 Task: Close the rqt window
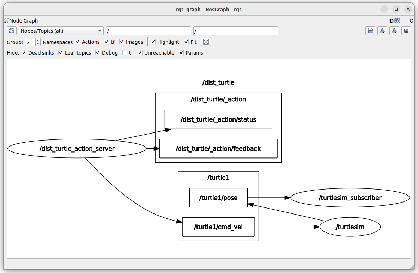click(x=408, y=9)
